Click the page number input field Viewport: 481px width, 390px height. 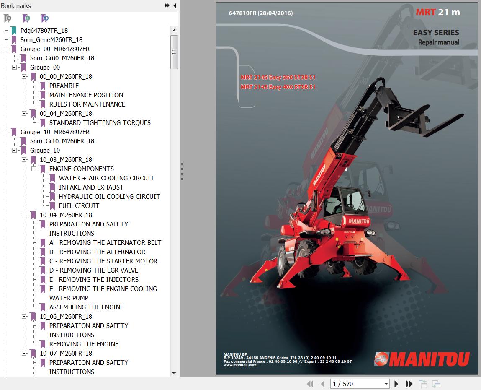pyautogui.click(x=357, y=384)
